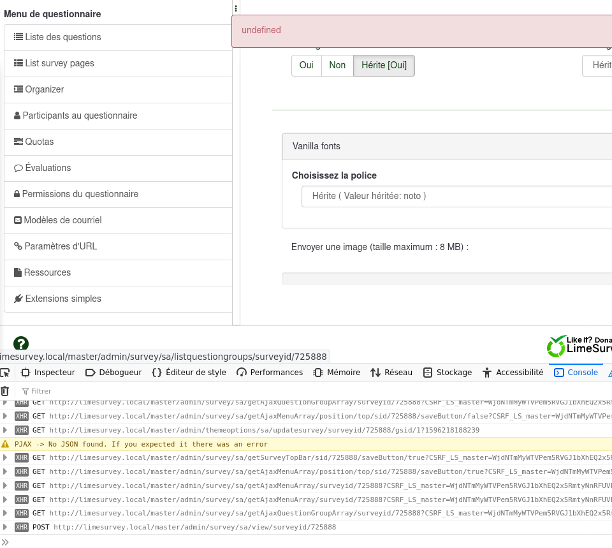Switch to the Inspecteur devtools tab
This screenshot has width=612, height=548.
(x=48, y=373)
